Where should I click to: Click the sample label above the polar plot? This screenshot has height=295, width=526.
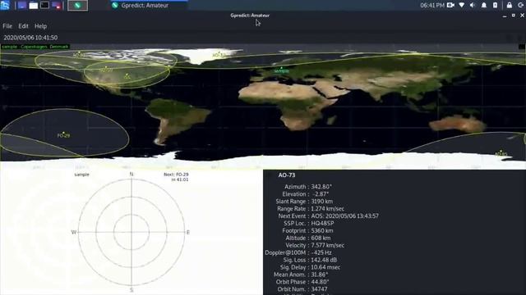[82, 175]
